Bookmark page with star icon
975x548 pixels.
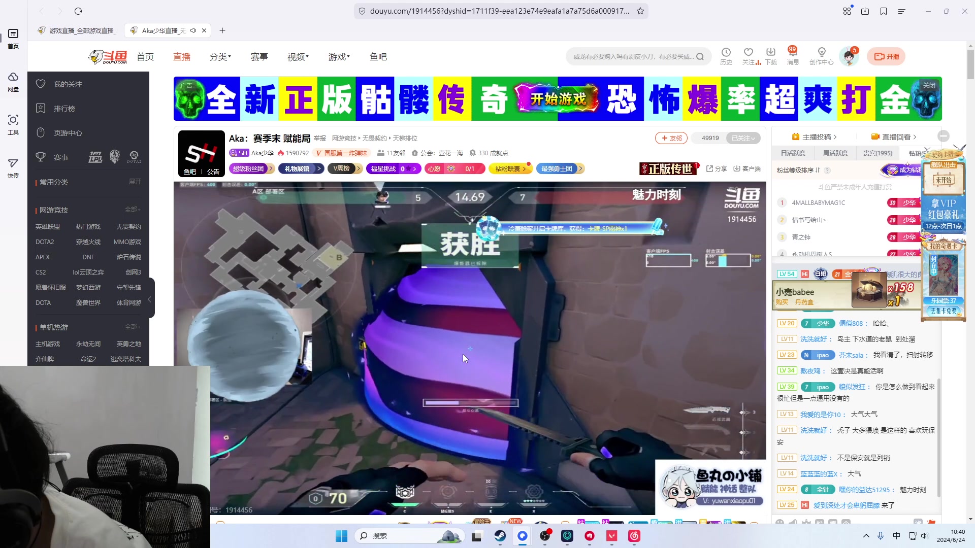click(640, 11)
